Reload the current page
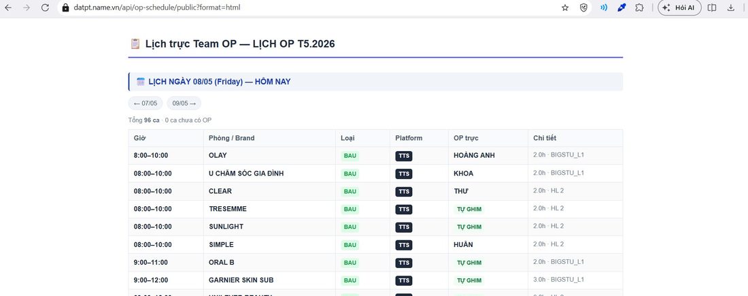Image resolution: width=748 pixels, height=296 pixels. tap(45, 7)
